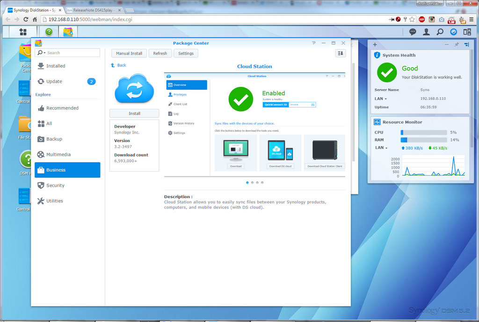Select Backup category

[67, 139]
